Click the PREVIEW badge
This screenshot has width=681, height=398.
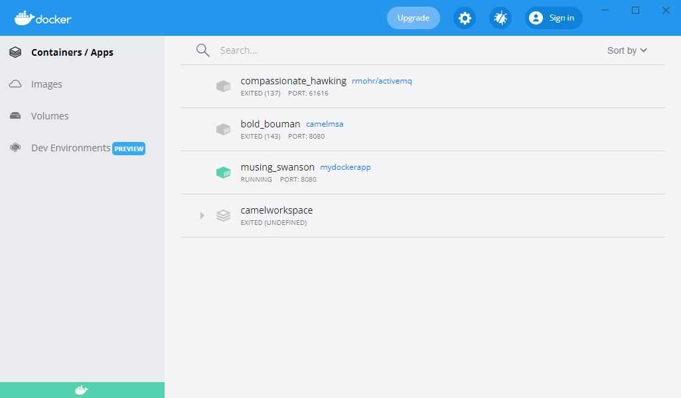[129, 149]
